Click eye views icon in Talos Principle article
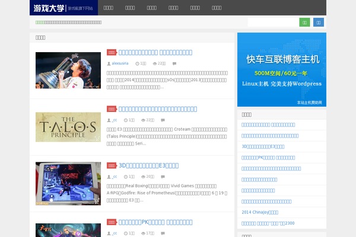Viewport: 356px width, 237px height. pos(143,120)
